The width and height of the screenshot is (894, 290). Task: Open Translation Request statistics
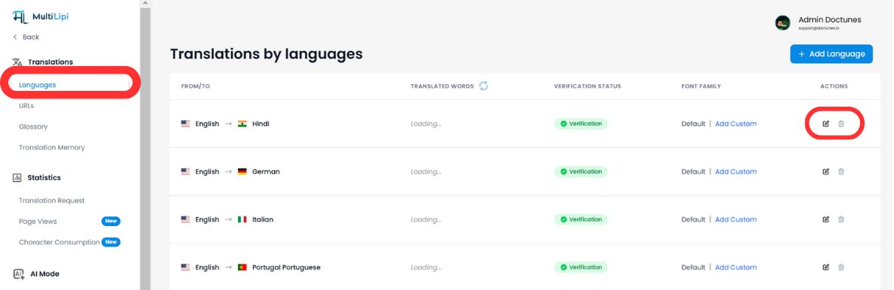point(52,201)
